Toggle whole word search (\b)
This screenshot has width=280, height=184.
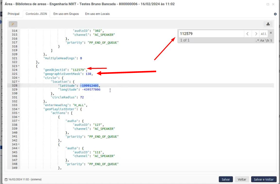(267, 41)
